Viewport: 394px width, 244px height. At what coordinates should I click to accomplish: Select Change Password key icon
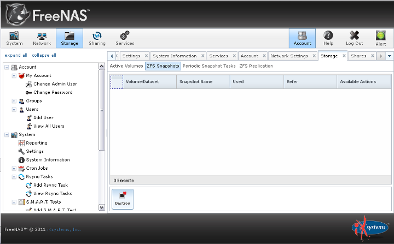click(28, 93)
